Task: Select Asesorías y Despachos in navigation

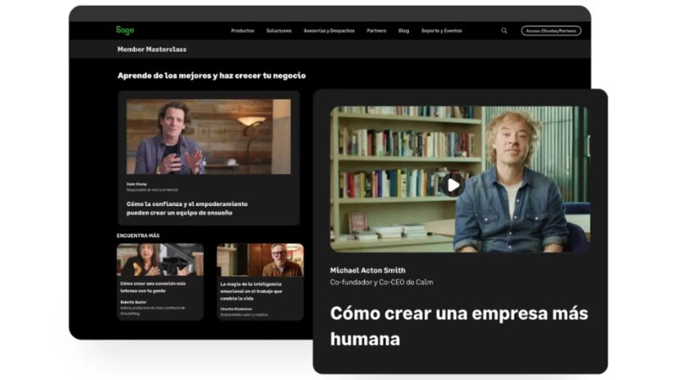Action: (x=329, y=31)
